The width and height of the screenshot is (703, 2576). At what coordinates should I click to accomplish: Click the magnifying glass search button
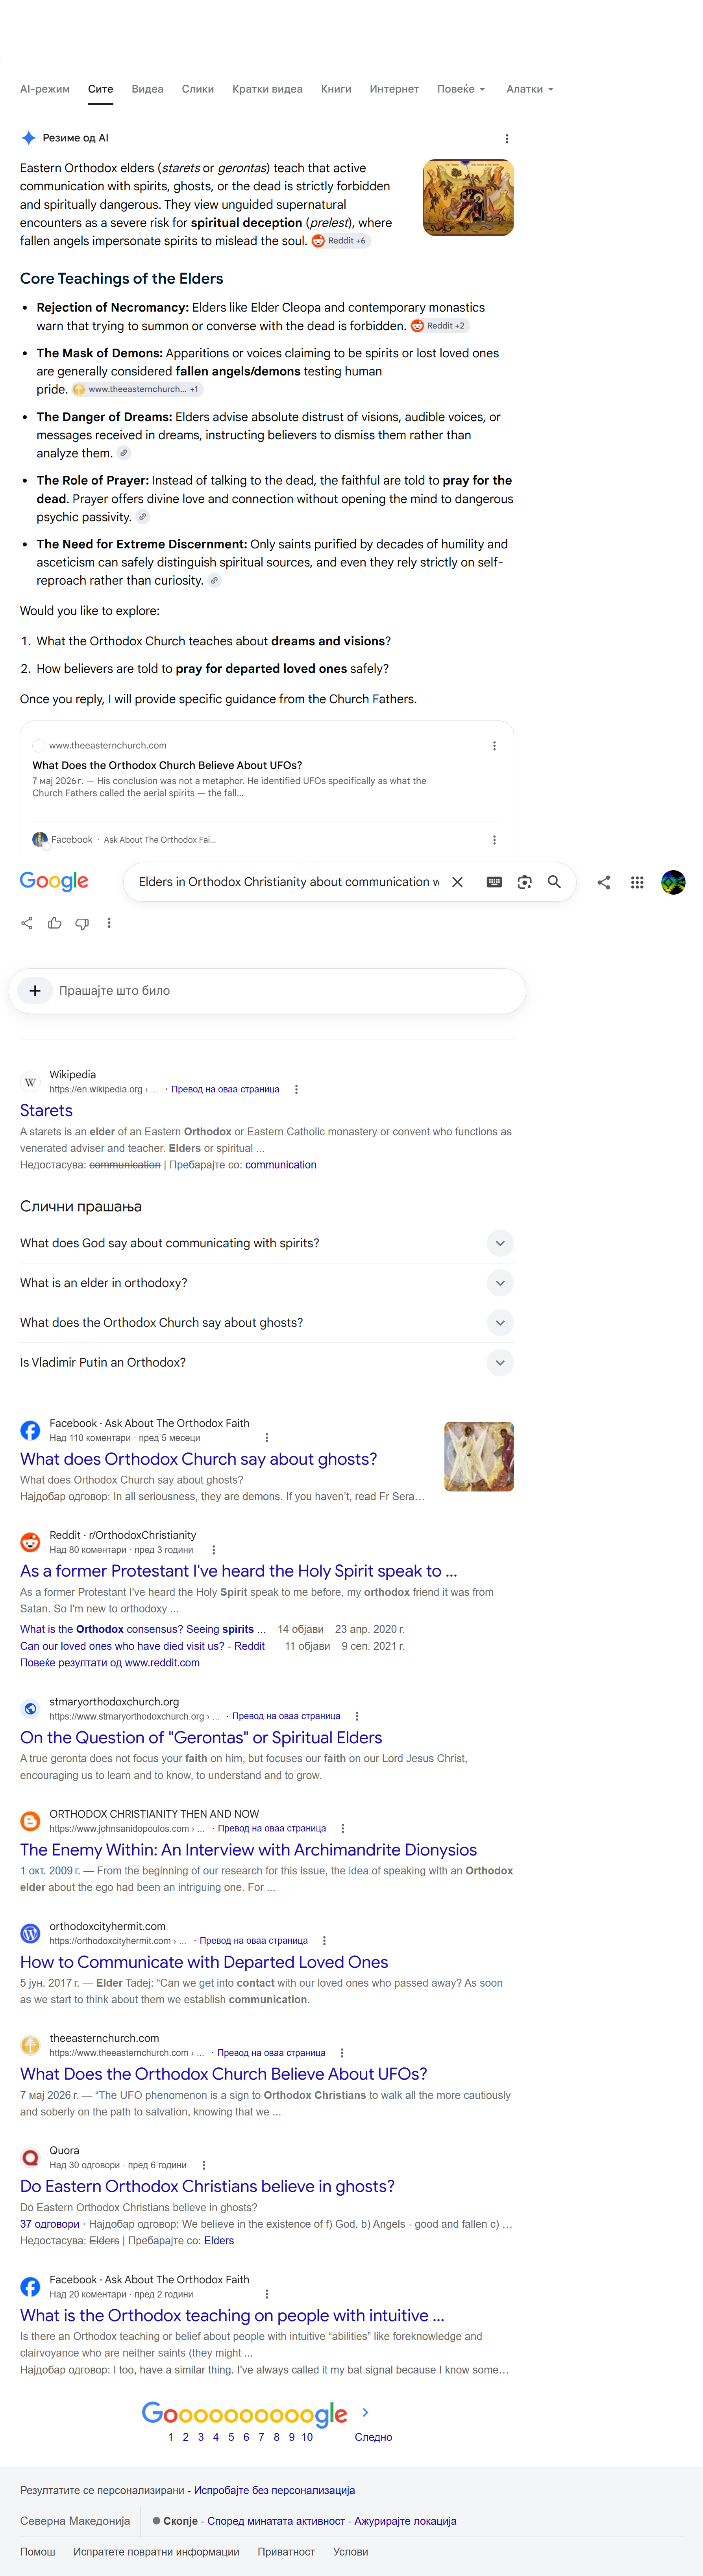click(x=554, y=882)
